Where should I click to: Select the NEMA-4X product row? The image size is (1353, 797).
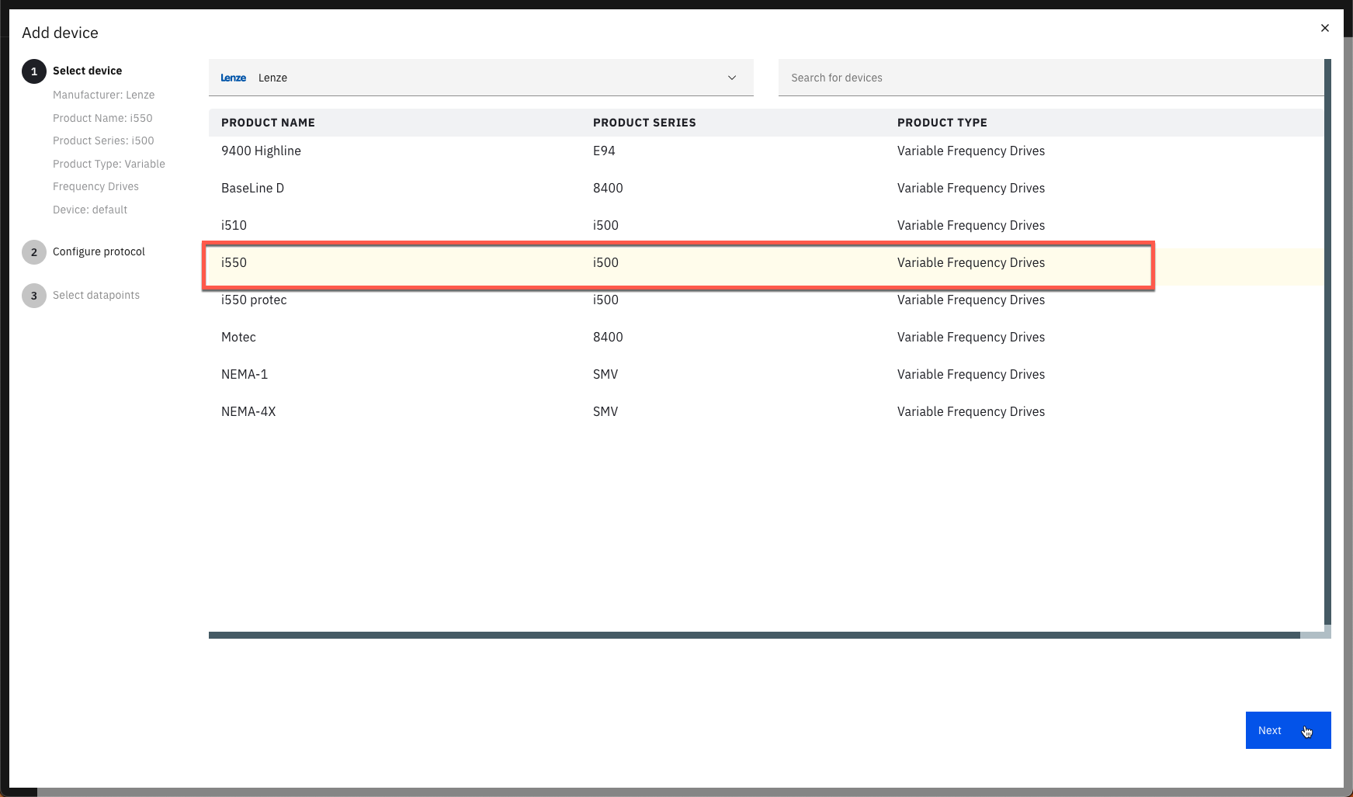[766, 411]
